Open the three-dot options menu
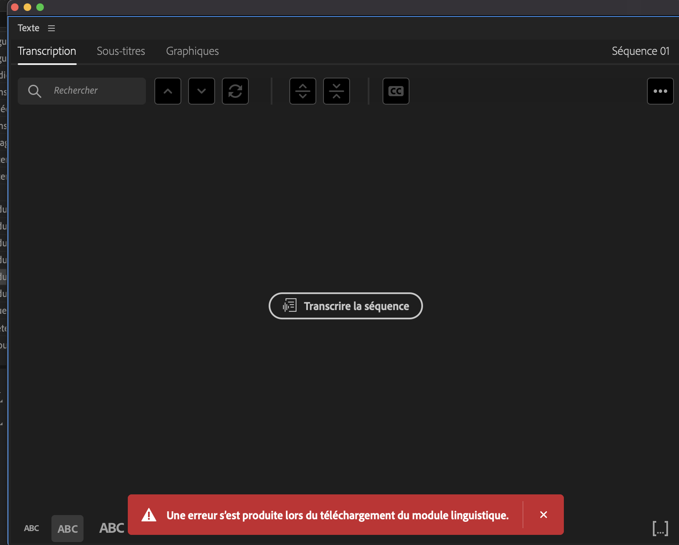679x545 pixels. pos(660,91)
